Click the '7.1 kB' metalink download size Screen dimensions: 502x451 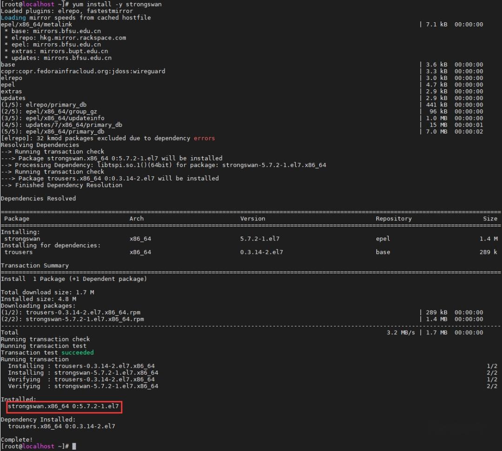(x=436, y=24)
